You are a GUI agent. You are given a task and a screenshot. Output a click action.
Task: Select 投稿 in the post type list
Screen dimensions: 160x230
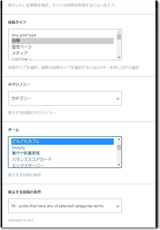coord(62,41)
